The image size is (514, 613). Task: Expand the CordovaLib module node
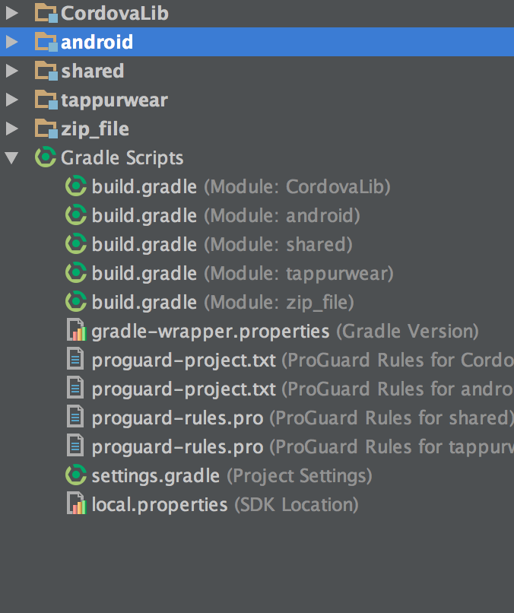coord(11,13)
